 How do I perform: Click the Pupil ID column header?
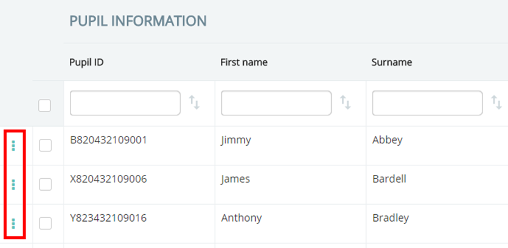pyautogui.click(x=86, y=62)
